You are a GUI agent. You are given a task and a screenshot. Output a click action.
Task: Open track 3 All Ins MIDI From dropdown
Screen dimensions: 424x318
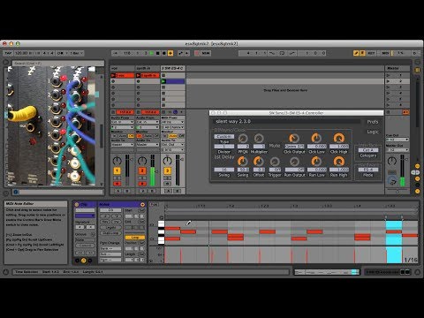(x=173, y=122)
